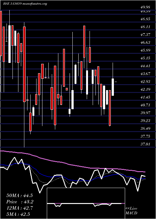Click the 45.15 price axis label

click(x=146, y=58)
